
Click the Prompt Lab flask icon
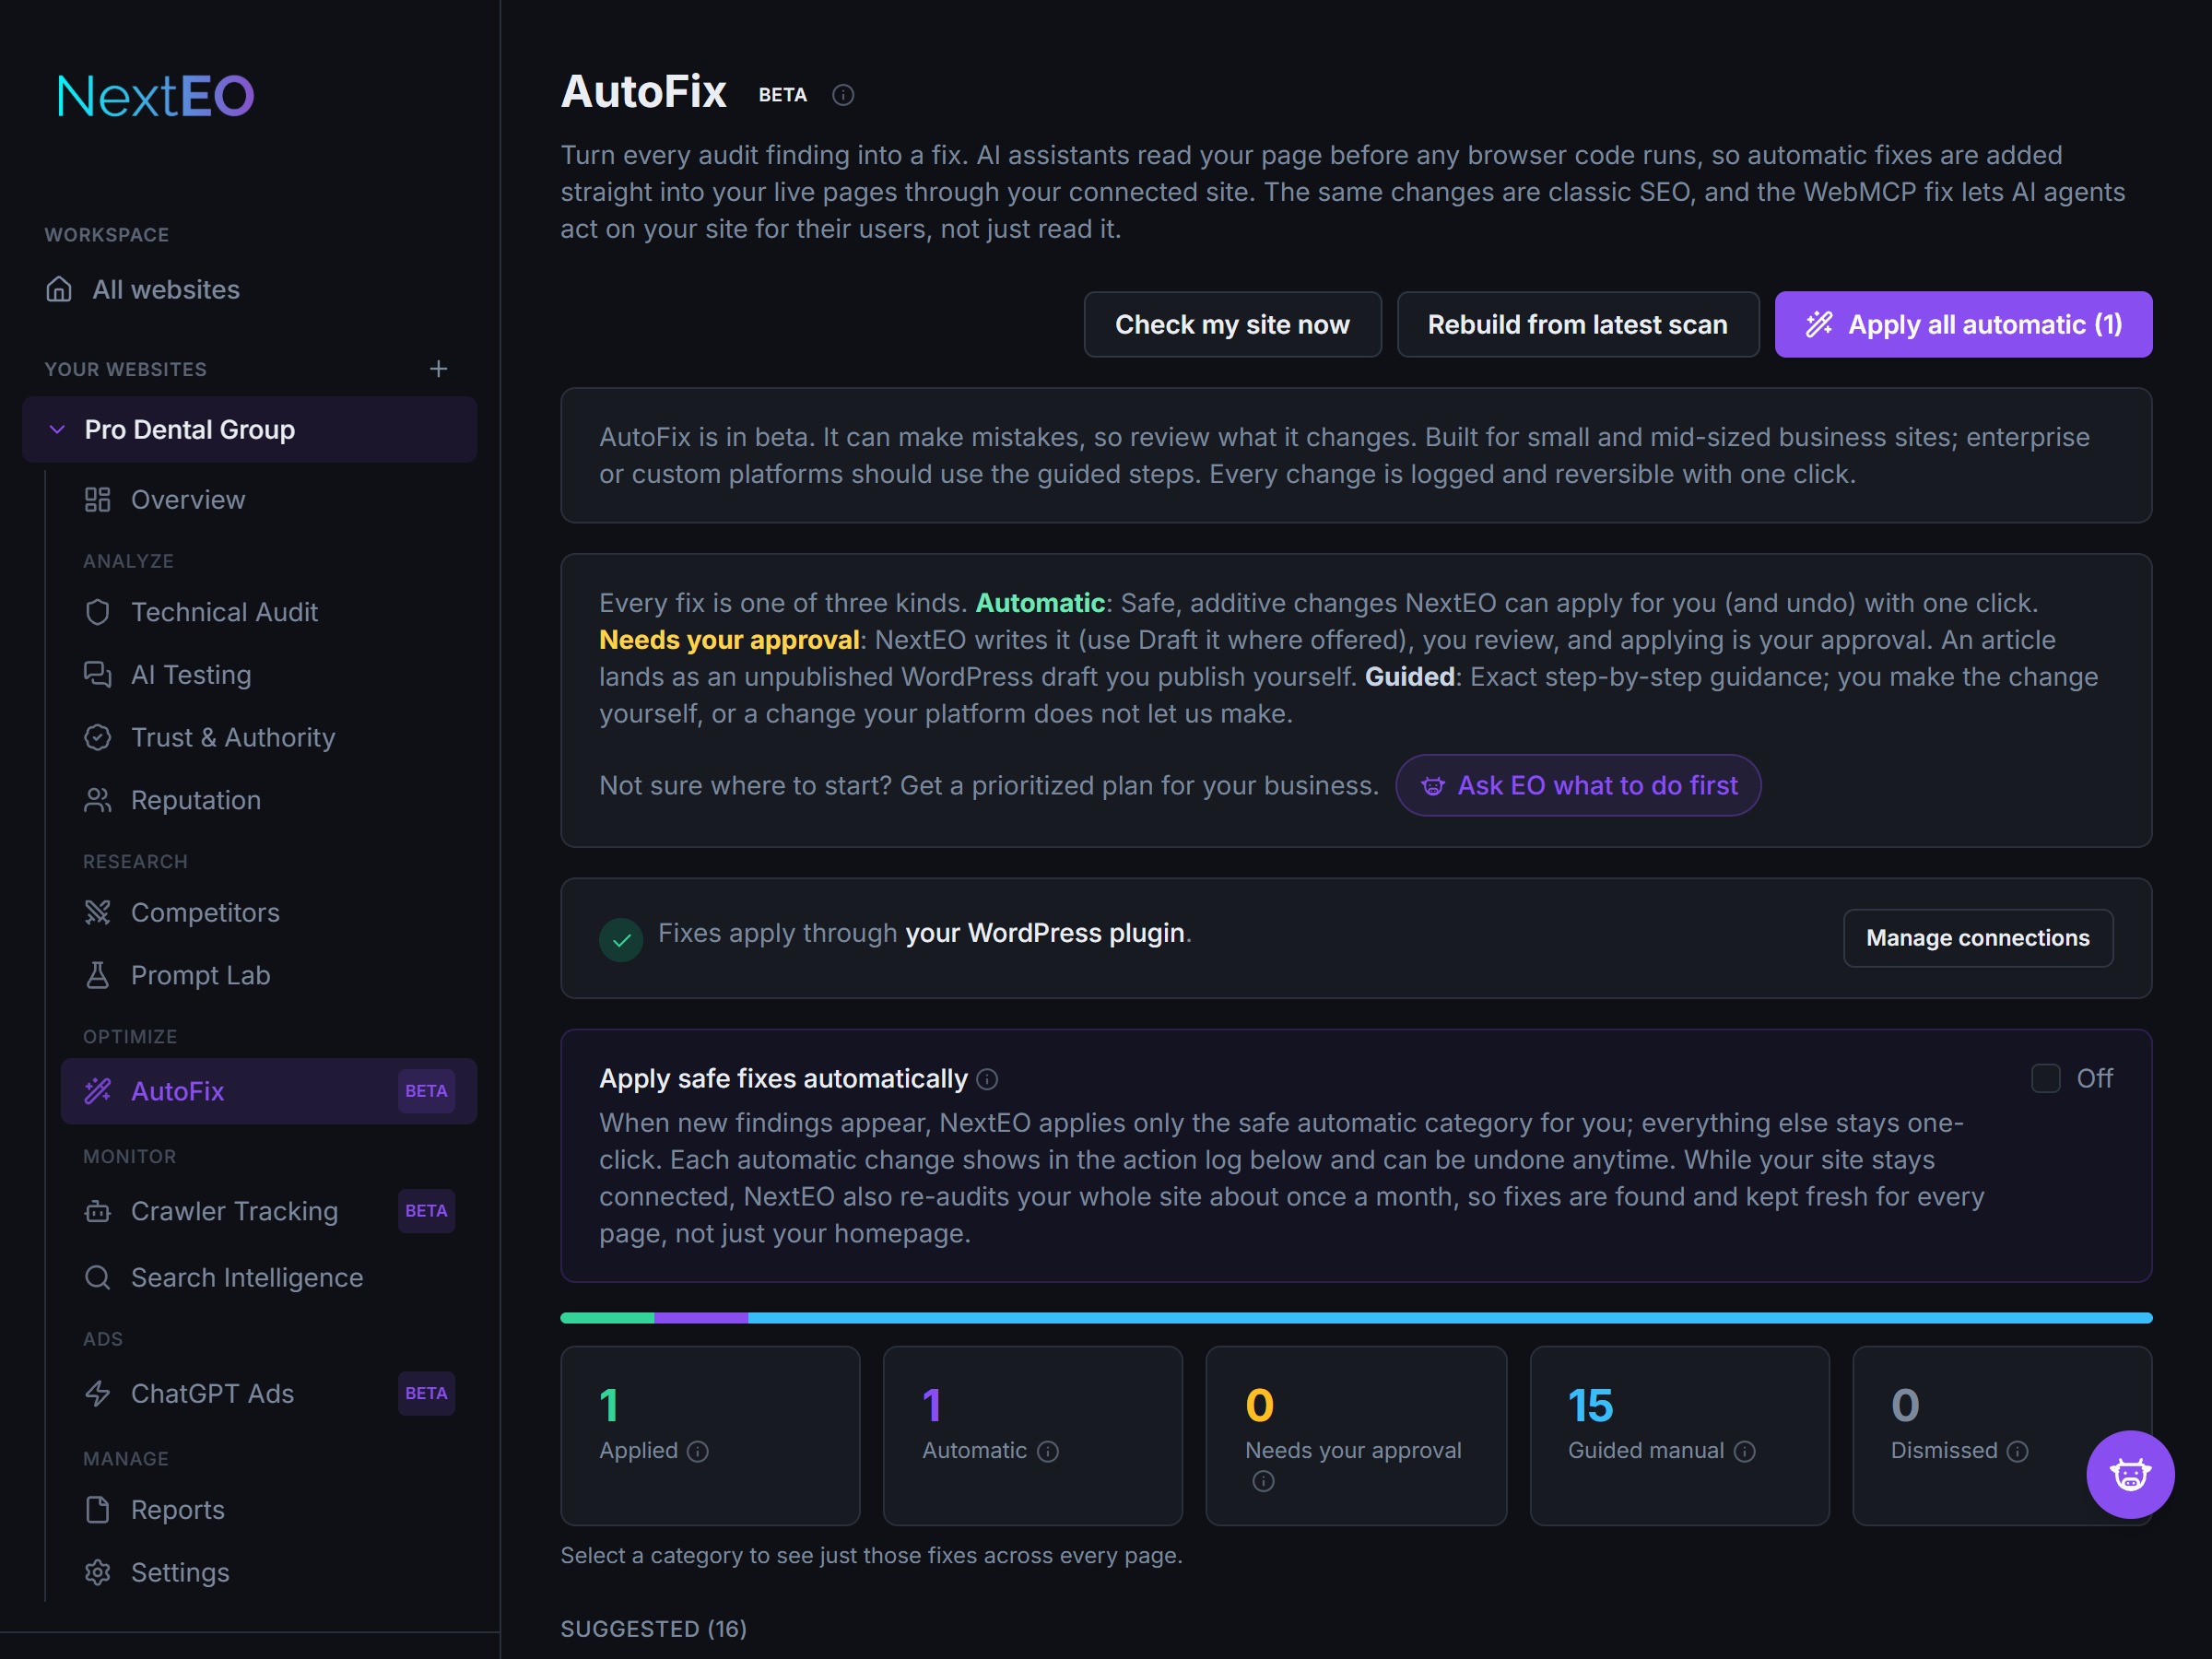coord(97,975)
